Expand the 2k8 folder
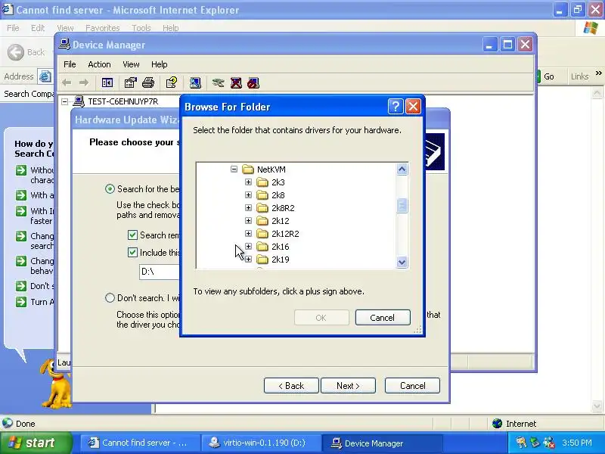 coord(248,195)
